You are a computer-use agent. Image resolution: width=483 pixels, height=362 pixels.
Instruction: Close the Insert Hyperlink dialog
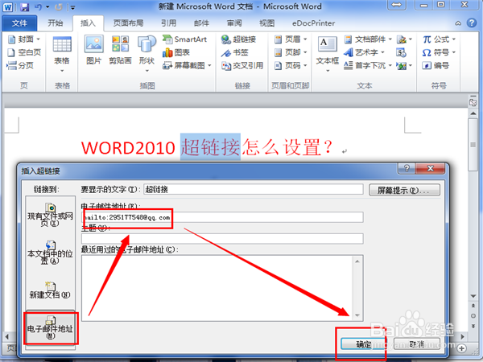click(x=430, y=168)
